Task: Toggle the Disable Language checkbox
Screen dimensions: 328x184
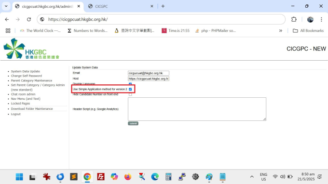Action: coord(130,84)
